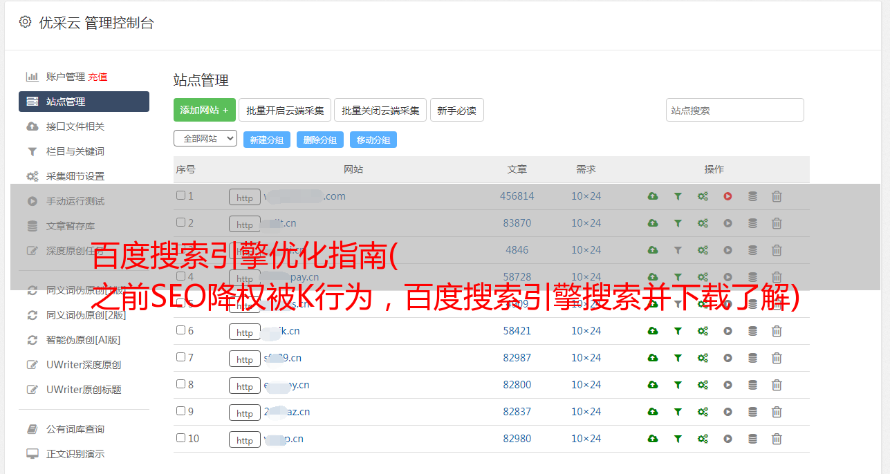
Task: Click the filter icon in row 6
Action: point(678,331)
